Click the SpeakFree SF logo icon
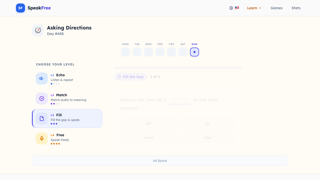 click(x=20, y=8)
